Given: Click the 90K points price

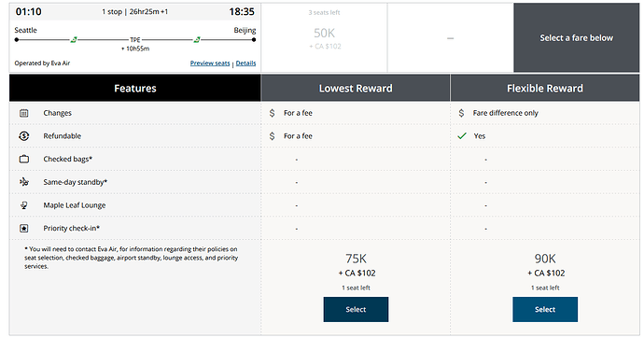Looking at the screenshot, I should (545, 259).
